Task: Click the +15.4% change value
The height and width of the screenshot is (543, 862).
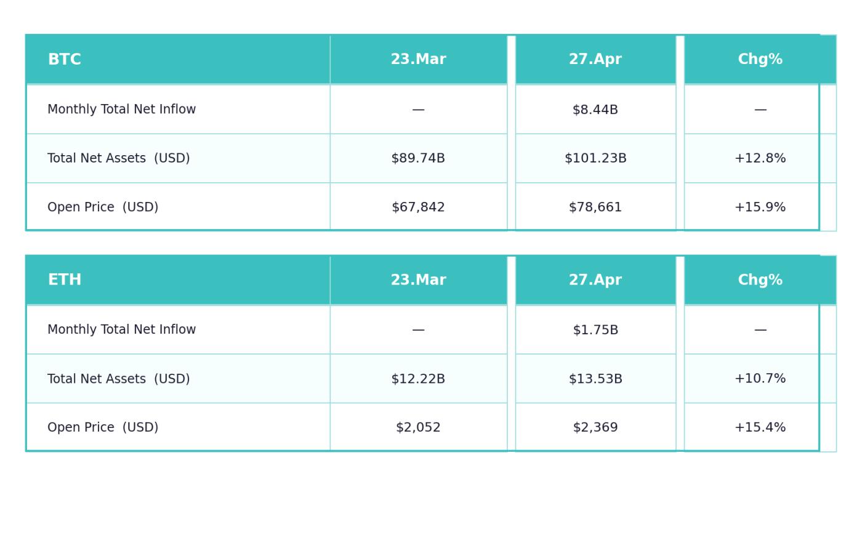Action: pos(760,427)
